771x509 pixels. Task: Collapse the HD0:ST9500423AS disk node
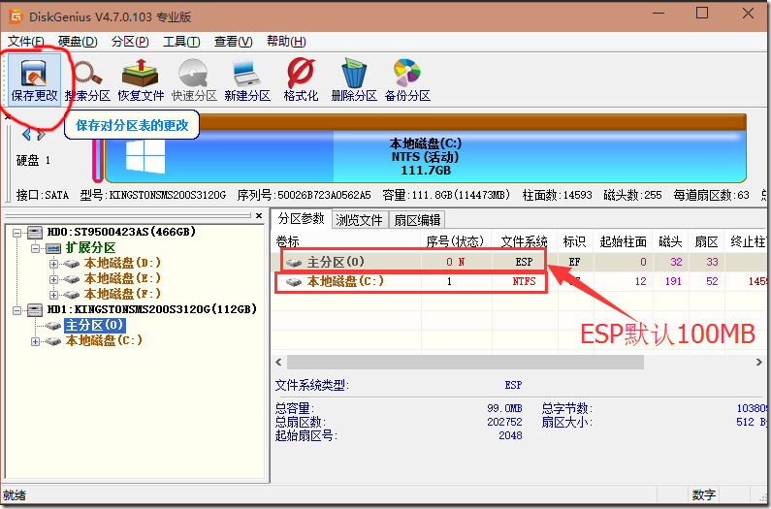[x=17, y=233]
